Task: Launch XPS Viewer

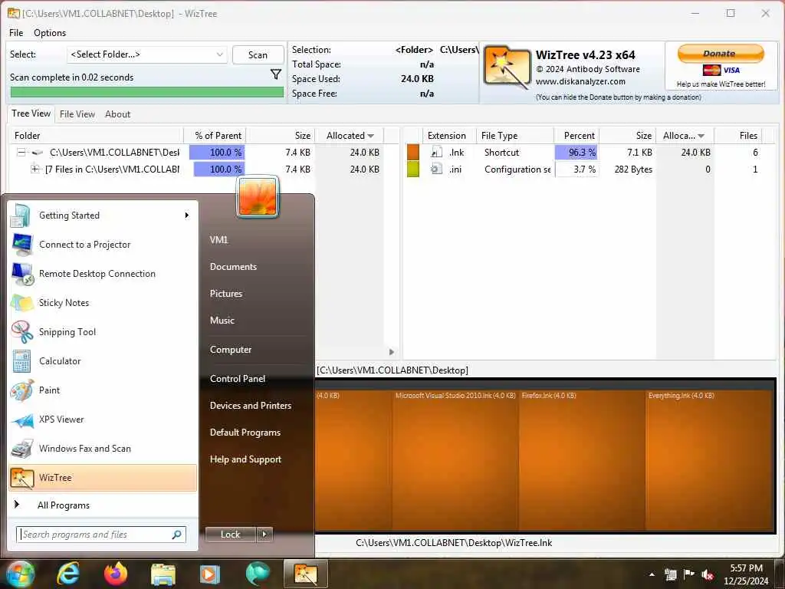Action: tap(103, 420)
